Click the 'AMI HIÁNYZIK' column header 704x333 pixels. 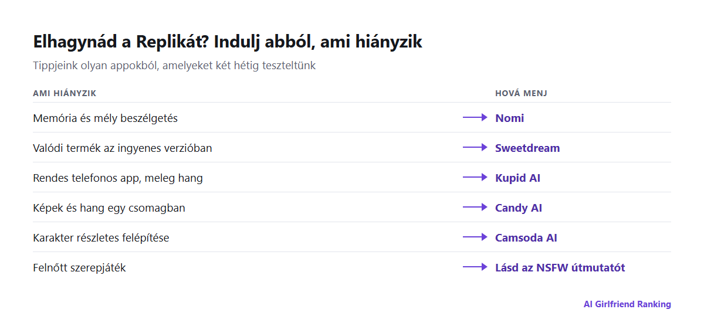(x=65, y=93)
